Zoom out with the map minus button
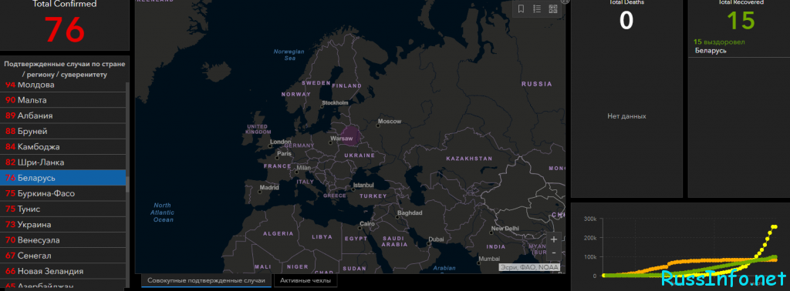The image size is (790, 291). pyautogui.click(x=554, y=253)
